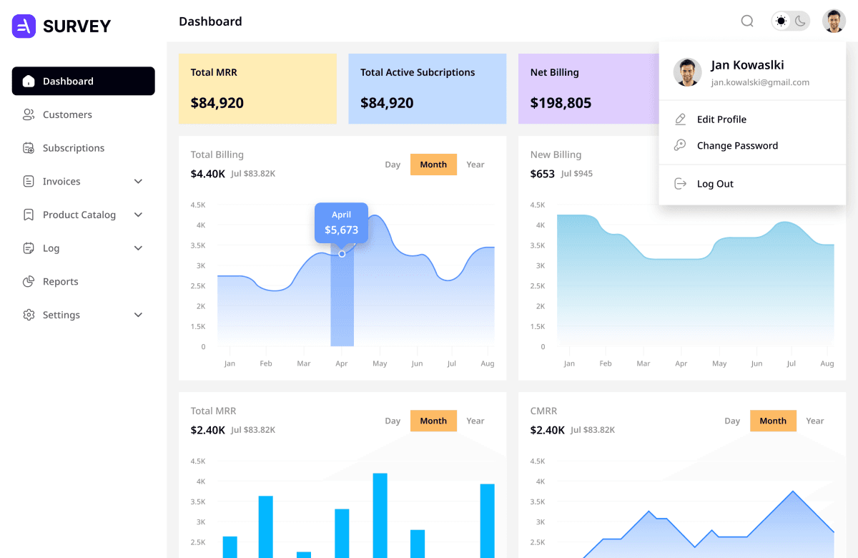The width and height of the screenshot is (858, 558).
Task: Expand the Product Catalog chevron
Action: (139, 215)
